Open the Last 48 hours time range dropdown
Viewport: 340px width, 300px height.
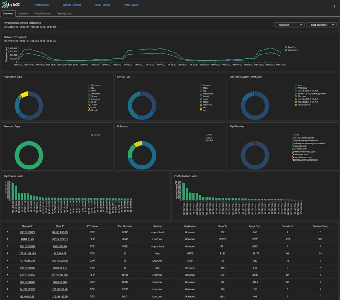coord(321,25)
